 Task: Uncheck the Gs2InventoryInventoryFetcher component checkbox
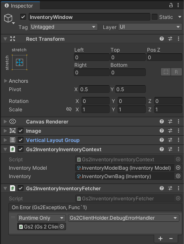[x=21, y=188]
